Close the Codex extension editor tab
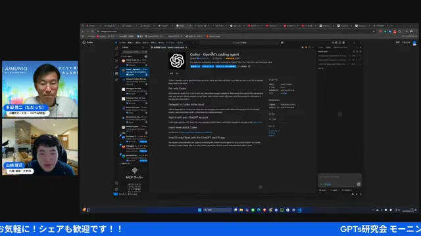The image size is (421, 236). pos(186,47)
